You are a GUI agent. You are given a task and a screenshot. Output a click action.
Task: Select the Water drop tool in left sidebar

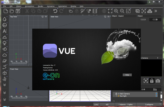point(4,19)
